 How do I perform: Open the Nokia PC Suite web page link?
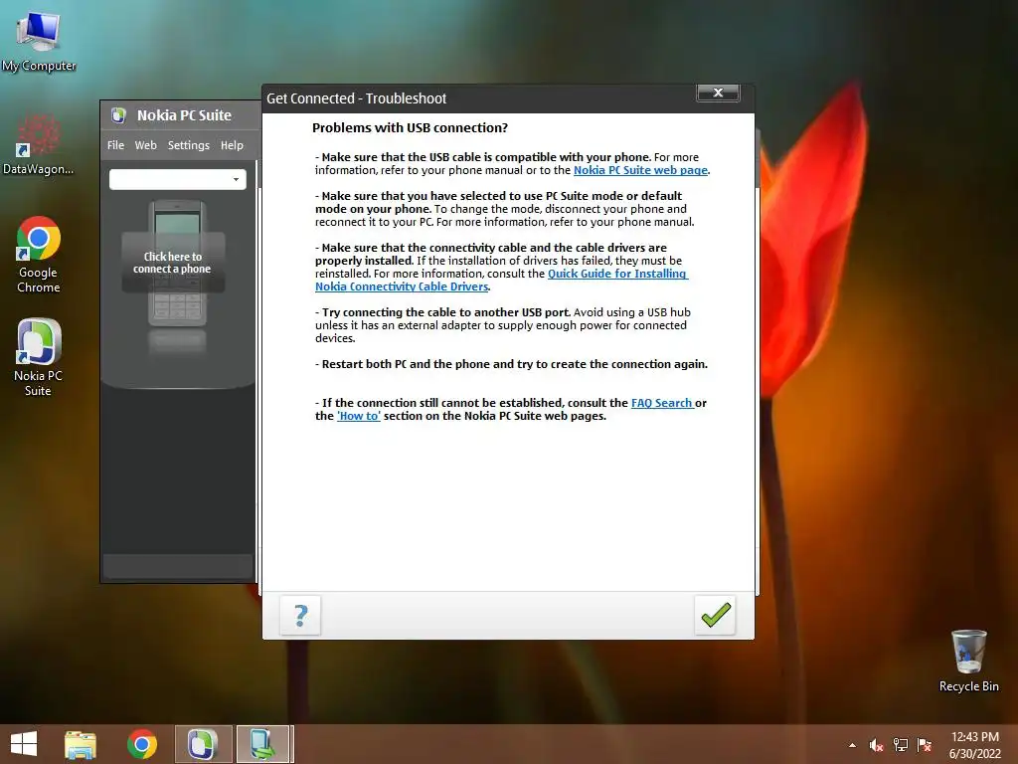pos(640,170)
